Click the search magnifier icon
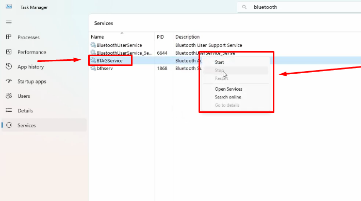Image resolution: width=361 pixels, height=201 pixels. click(x=244, y=7)
